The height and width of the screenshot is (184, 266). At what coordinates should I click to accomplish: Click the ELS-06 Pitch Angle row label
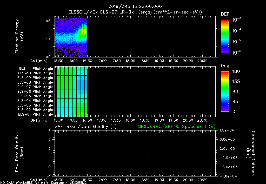click(35, 92)
